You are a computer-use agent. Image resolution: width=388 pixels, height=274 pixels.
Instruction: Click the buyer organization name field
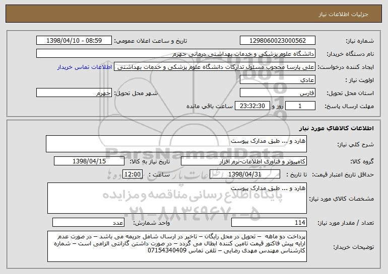pyautogui.click(x=176, y=54)
